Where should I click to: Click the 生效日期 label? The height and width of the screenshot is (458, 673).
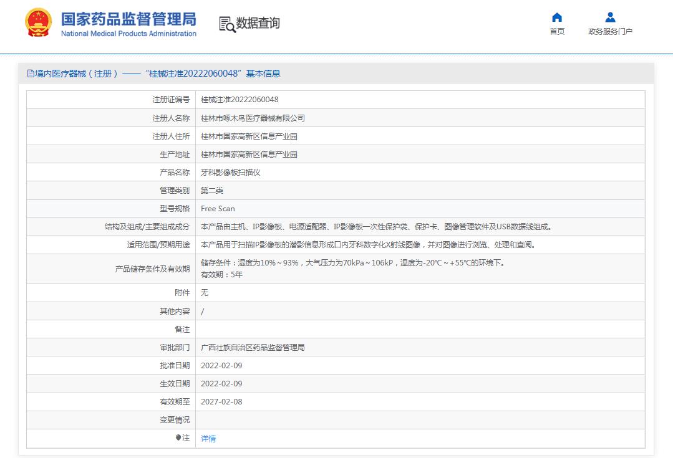coord(175,383)
